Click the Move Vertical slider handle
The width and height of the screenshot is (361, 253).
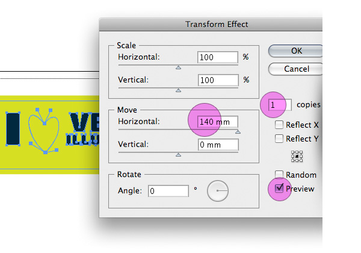(x=178, y=155)
